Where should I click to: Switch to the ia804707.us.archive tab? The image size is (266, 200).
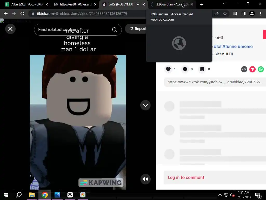tap(76, 4)
